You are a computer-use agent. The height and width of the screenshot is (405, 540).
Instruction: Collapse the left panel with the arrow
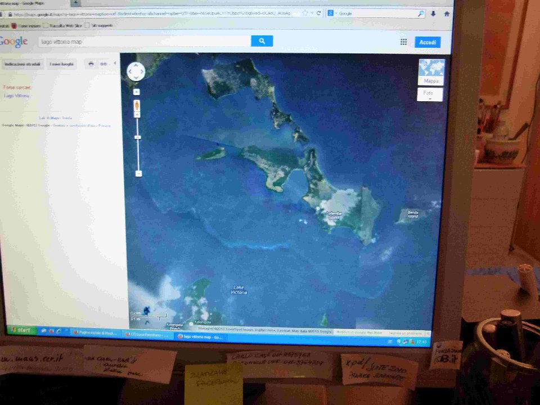[x=115, y=64]
